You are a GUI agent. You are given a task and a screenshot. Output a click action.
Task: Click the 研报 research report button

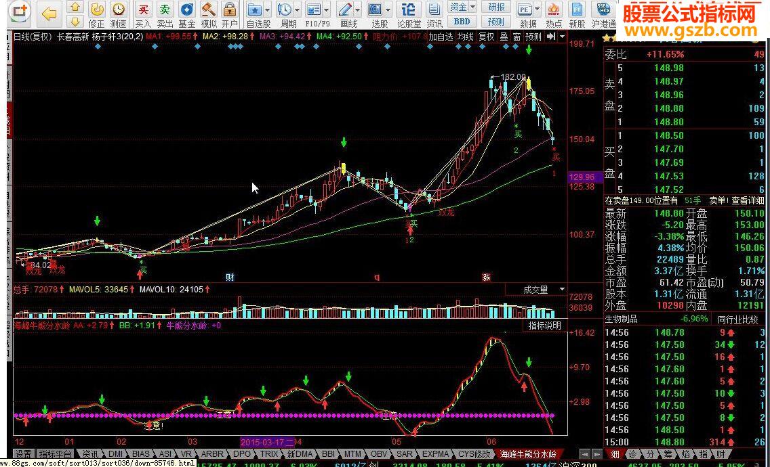(x=496, y=7)
